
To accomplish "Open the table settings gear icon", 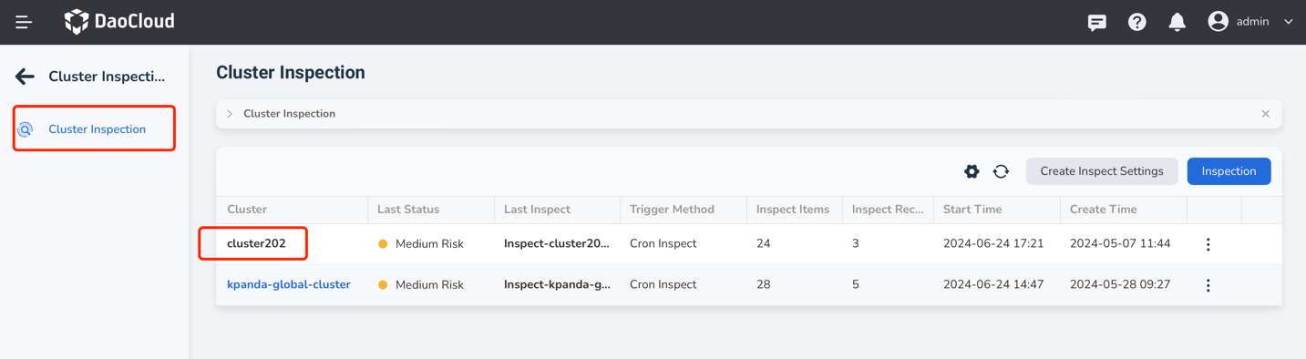I will [972, 171].
